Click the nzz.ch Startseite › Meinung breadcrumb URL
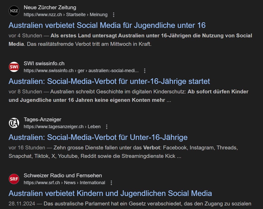Screen dimensions: 263x209 tap(65, 15)
